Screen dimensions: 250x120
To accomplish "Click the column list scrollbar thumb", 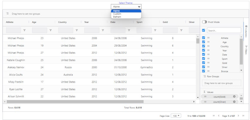I will [x=241, y=52].
